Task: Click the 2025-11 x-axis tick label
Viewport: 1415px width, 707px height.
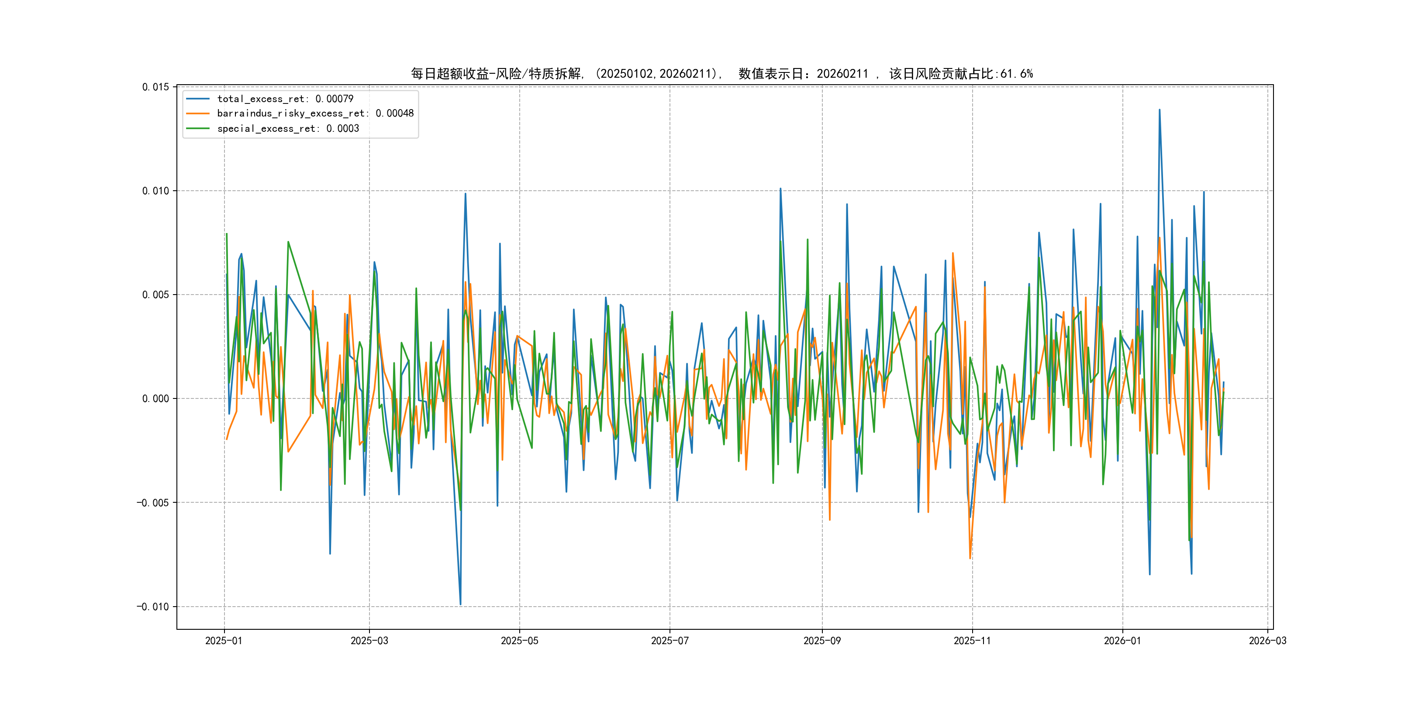Action: (972, 641)
